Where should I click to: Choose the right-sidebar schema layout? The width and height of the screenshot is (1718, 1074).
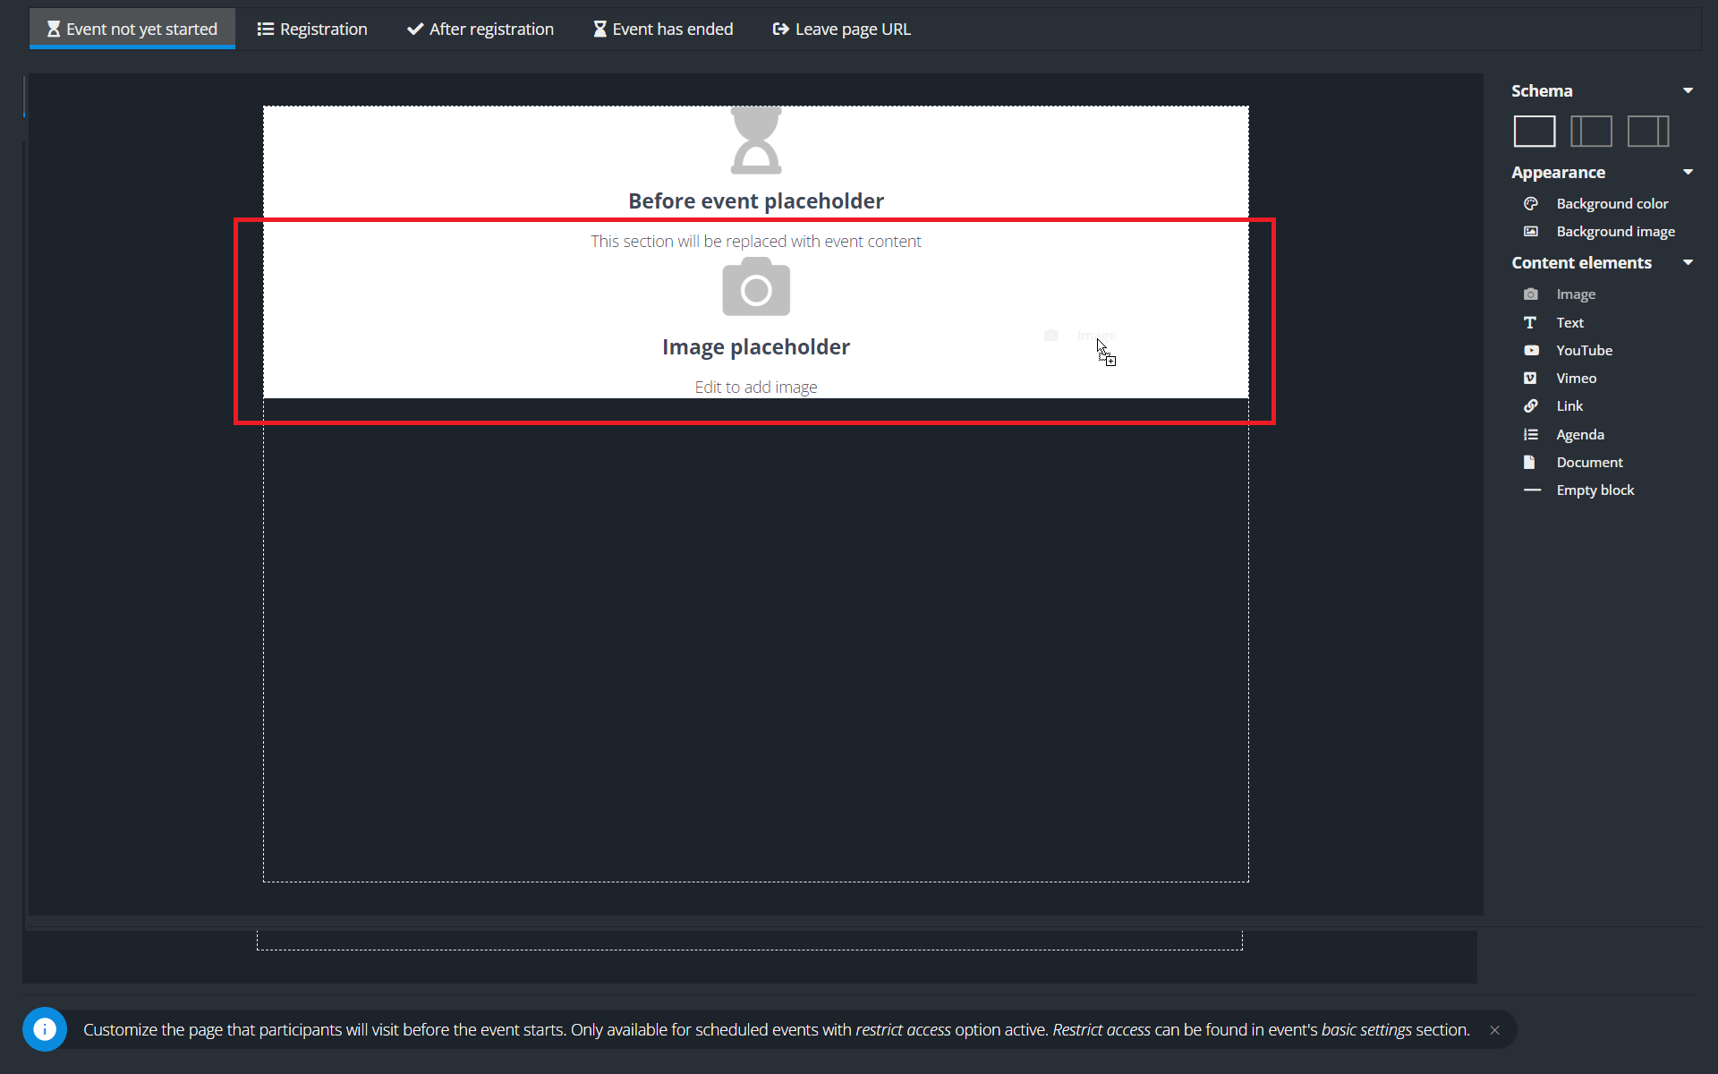(1647, 132)
